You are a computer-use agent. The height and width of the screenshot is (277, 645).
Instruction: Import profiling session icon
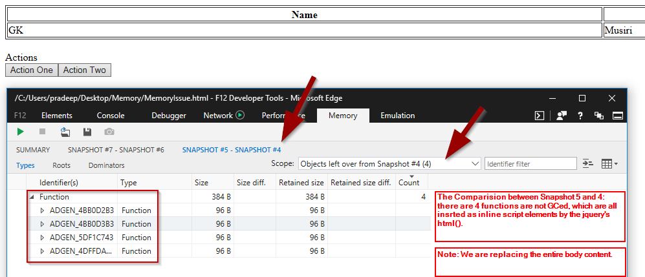click(65, 132)
